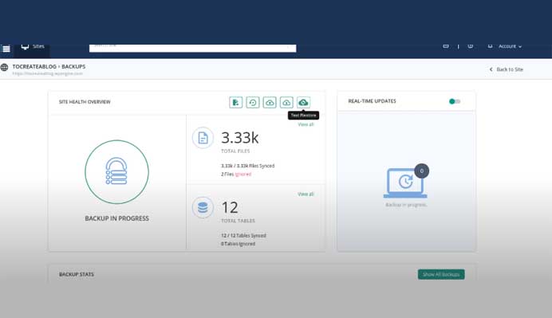Focus the search site input field
The height and width of the screenshot is (318, 552).
[x=192, y=48]
